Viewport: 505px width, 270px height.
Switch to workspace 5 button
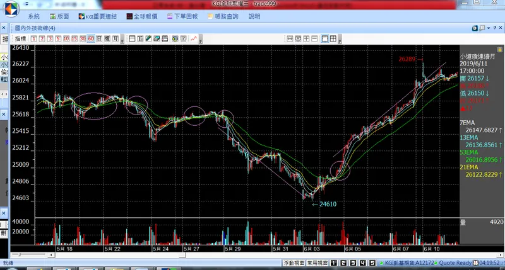point(372,263)
